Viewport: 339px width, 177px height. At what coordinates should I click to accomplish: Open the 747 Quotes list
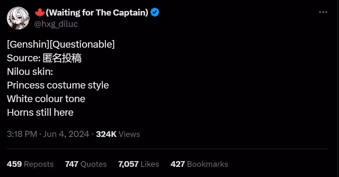(86, 164)
